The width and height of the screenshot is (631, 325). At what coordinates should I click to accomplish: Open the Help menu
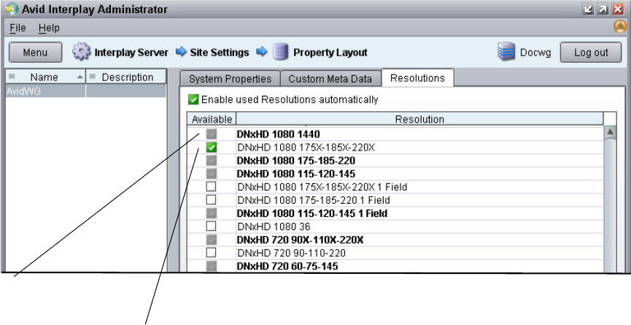pyautogui.click(x=49, y=28)
